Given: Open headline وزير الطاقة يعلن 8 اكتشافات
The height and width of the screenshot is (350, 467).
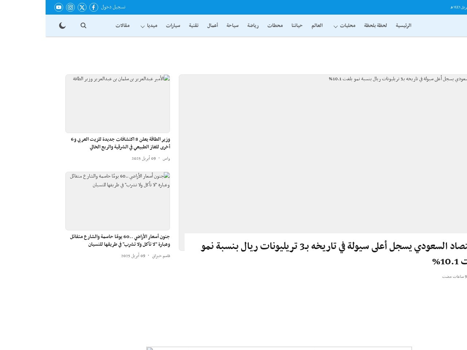Looking at the screenshot, I should point(120,143).
